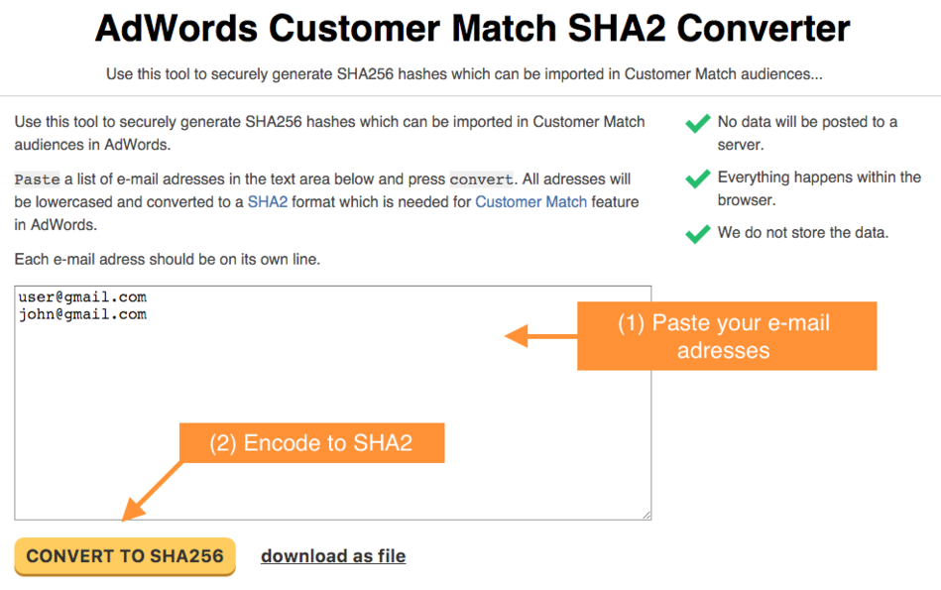Click the "We do not store the data" text

[x=802, y=233]
